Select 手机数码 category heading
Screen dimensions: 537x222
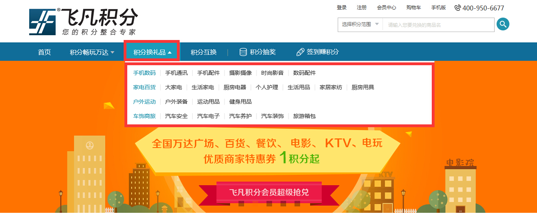tap(144, 73)
